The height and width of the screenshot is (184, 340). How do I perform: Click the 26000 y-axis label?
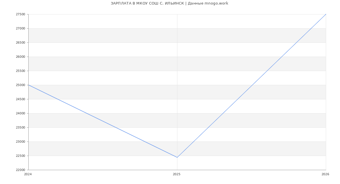click(x=20, y=57)
